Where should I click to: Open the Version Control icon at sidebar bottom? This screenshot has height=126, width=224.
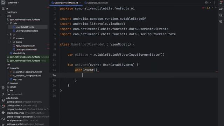(3, 125)
